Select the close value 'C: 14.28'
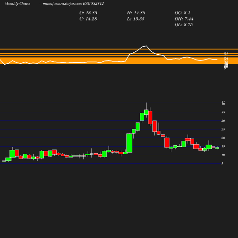Viewport: 238px width, 238px height. [x=88, y=19]
